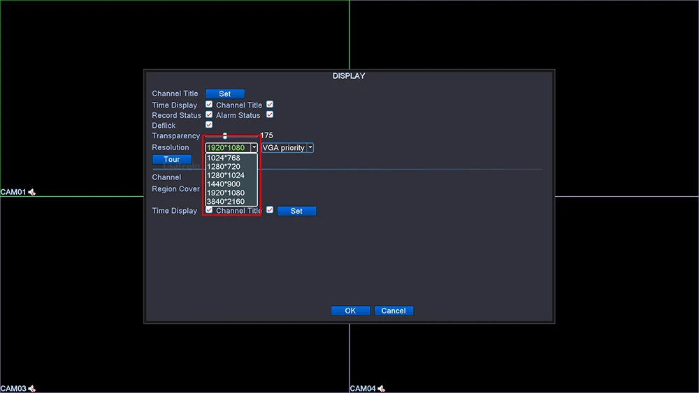Select 1280*720 resolution option

coord(231,166)
